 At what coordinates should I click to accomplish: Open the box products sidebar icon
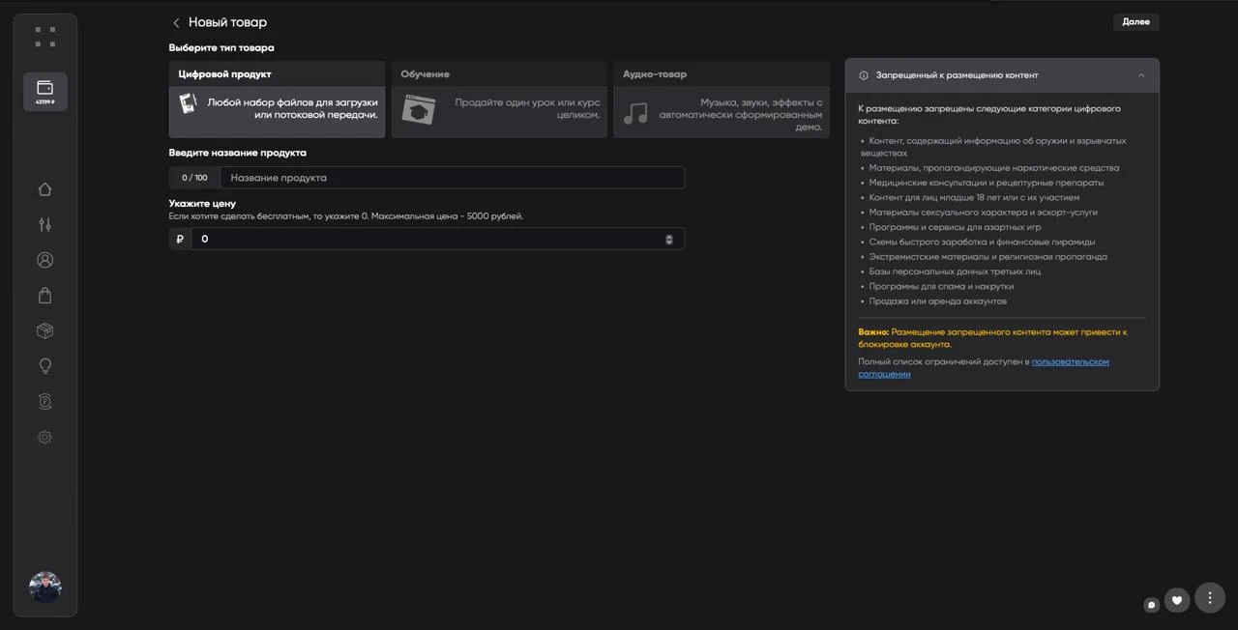(x=44, y=330)
